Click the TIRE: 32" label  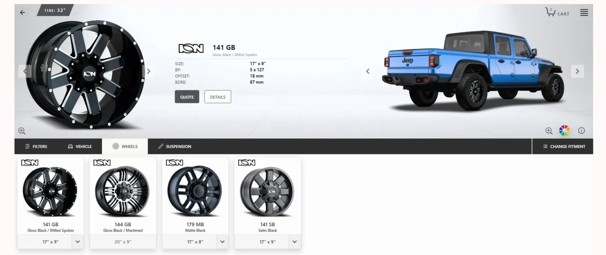[55, 10]
